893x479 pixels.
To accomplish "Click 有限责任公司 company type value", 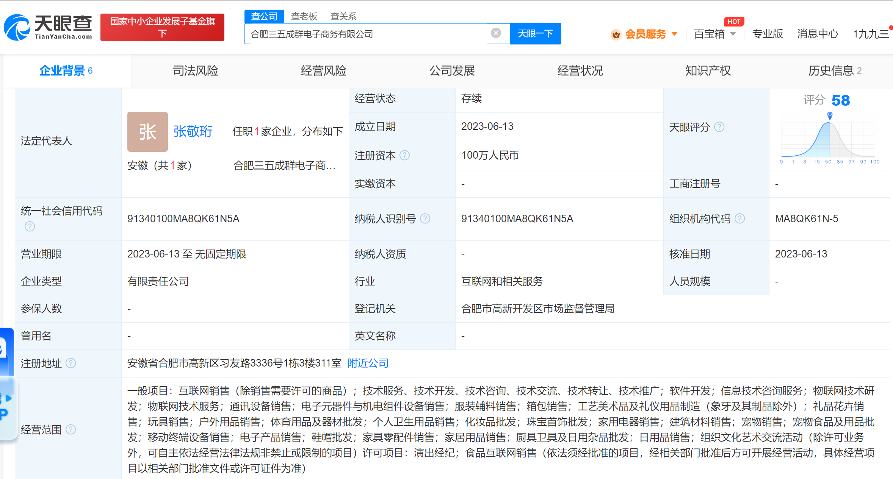I will point(158,281).
